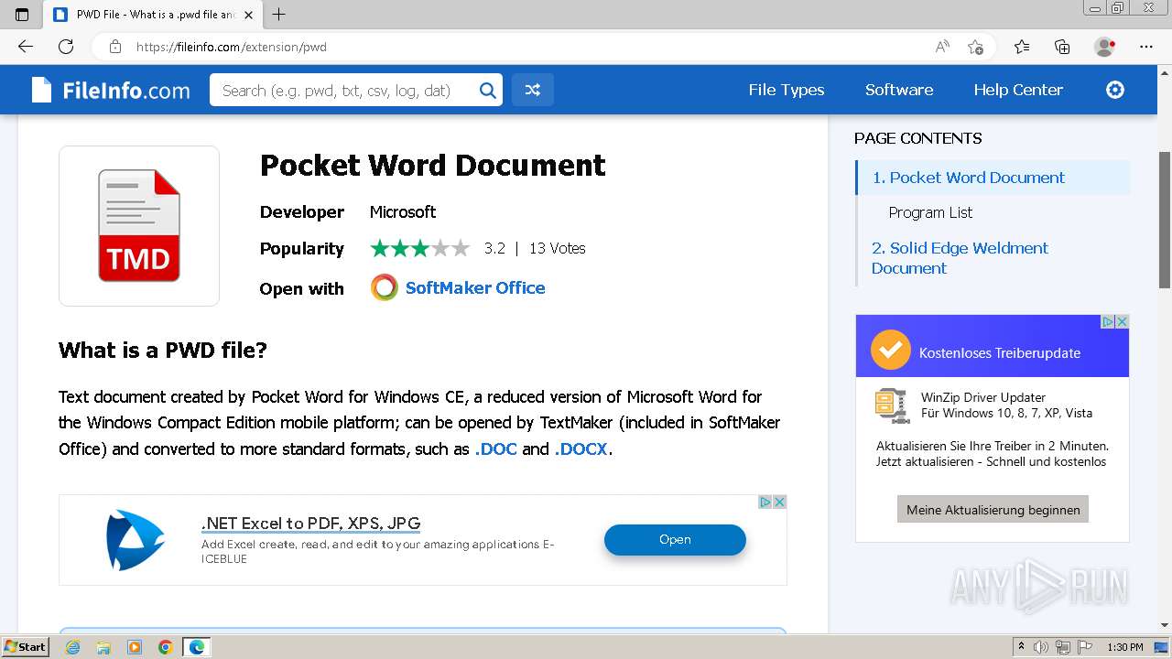Screen dimensions: 1172x659
Task: Click Open button in Excel ad
Action: (675, 540)
